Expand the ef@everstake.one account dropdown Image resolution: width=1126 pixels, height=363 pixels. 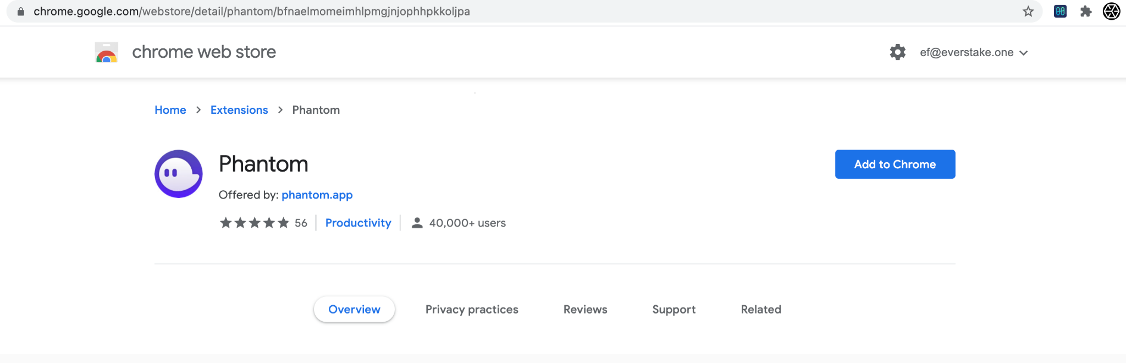(x=974, y=52)
